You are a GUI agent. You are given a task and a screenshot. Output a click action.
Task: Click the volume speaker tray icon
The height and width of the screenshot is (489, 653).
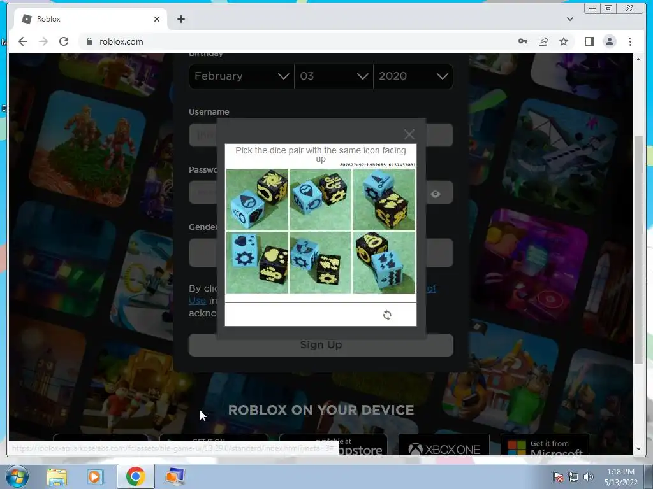point(589,477)
